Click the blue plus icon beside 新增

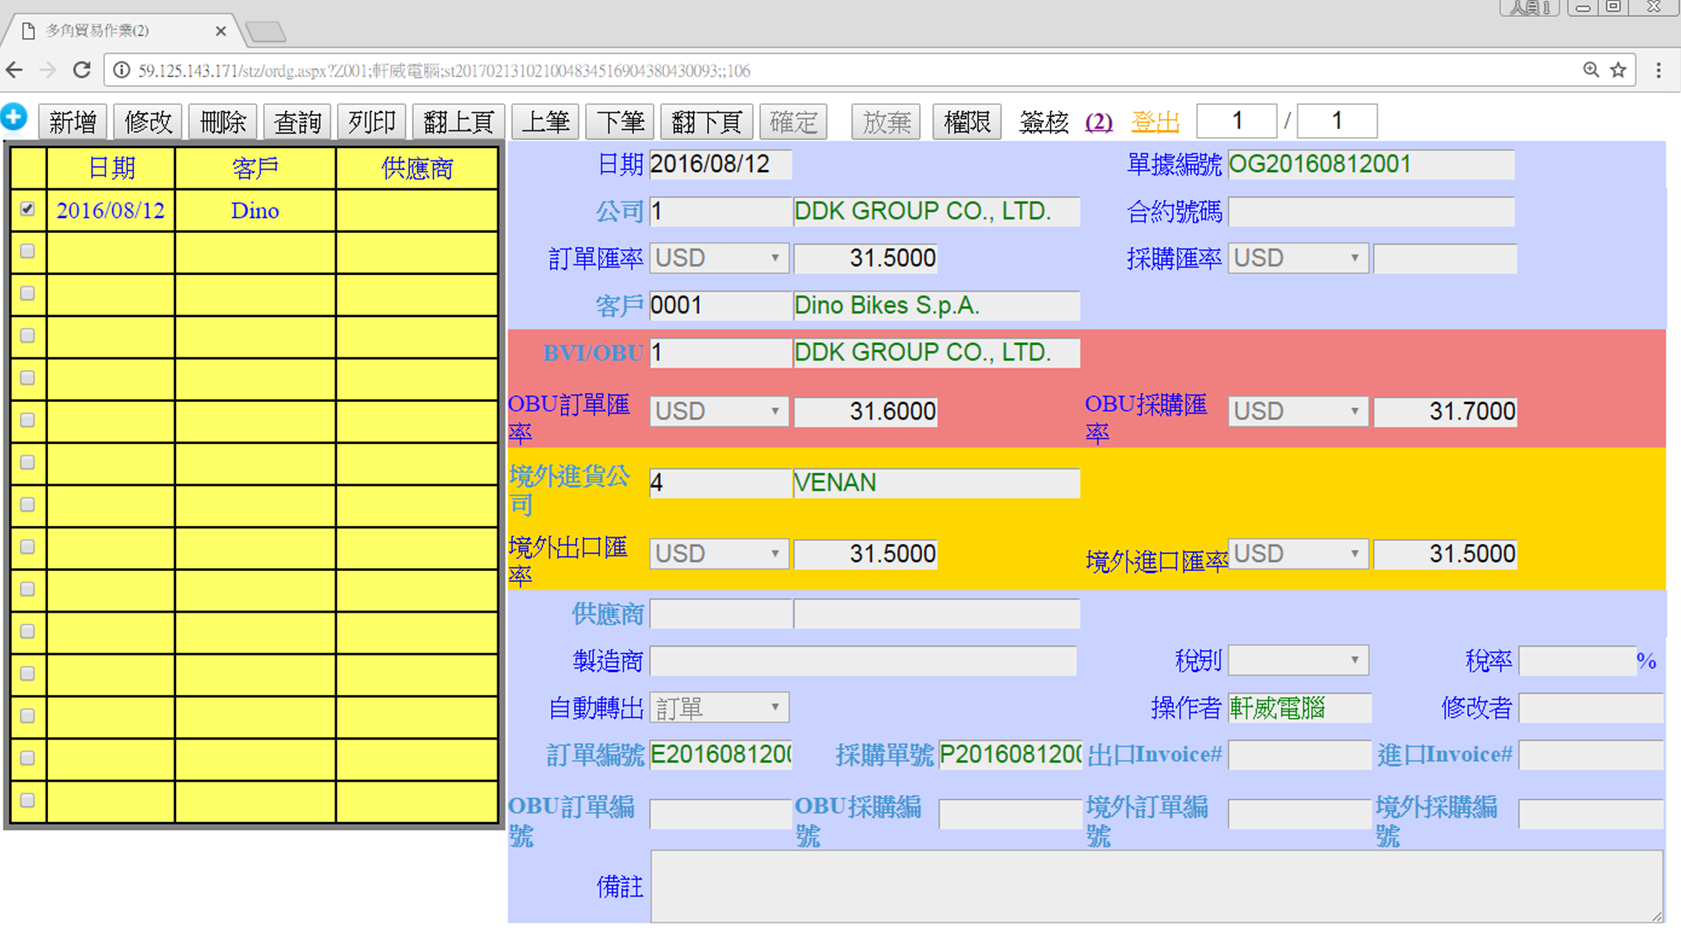click(14, 118)
